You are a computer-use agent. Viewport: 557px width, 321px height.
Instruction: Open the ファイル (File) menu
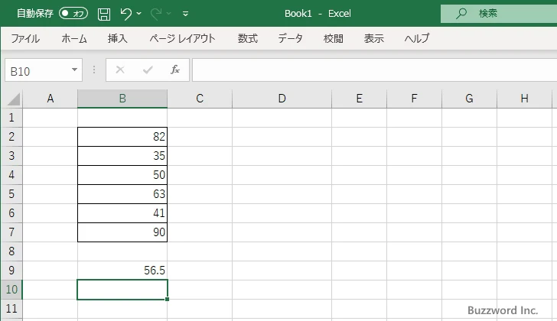click(x=25, y=38)
